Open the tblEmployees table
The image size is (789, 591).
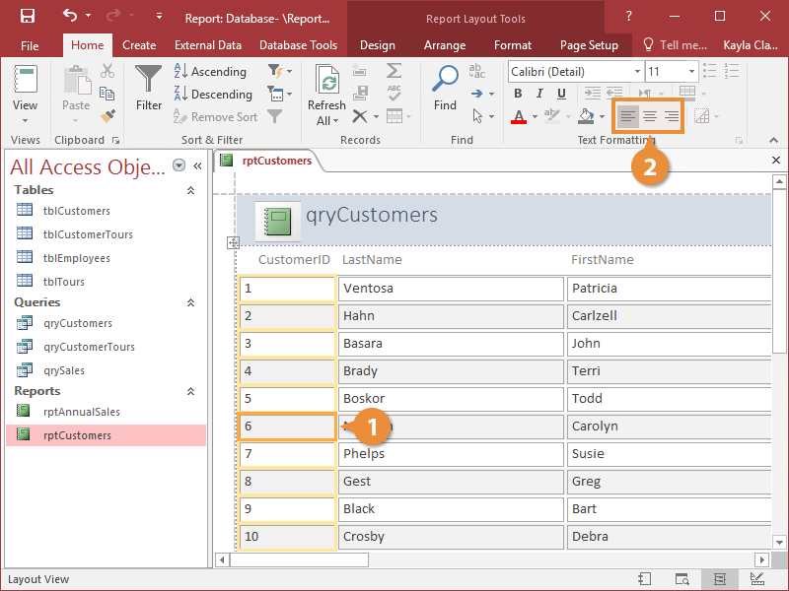[x=77, y=258]
